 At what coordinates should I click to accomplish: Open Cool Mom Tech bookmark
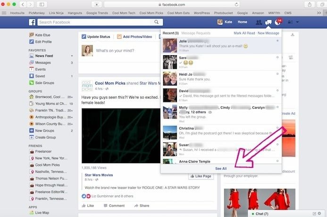pos(124,13)
